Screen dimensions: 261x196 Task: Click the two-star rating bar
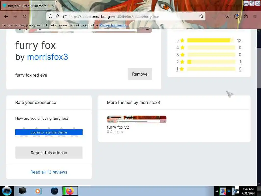tap(211, 62)
